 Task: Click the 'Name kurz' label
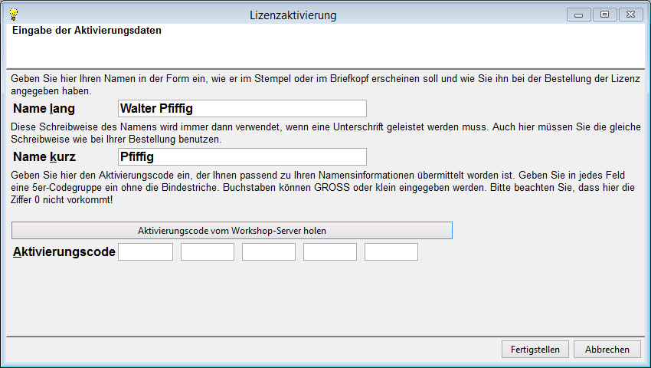click(44, 157)
